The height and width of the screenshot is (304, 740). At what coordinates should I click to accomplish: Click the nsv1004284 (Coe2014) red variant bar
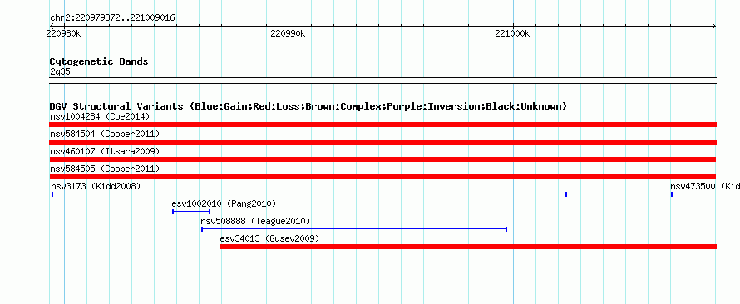pos(382,125)
